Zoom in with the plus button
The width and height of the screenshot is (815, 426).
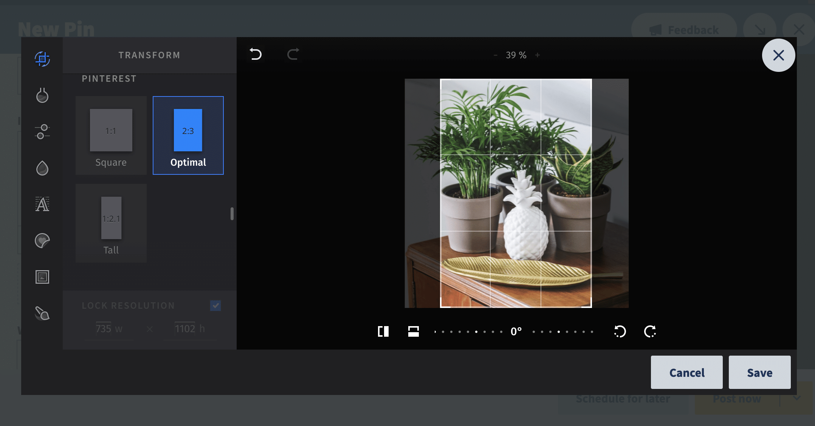pos(538,55)
